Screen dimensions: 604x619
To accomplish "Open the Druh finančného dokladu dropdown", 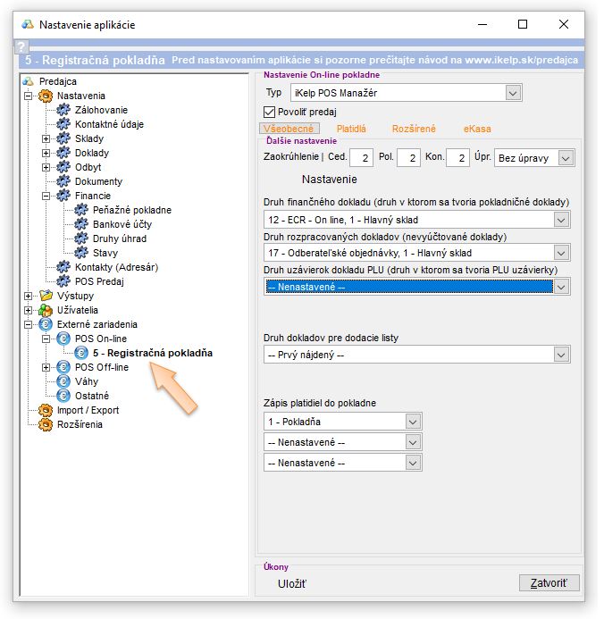I will [x=560, y=219].
